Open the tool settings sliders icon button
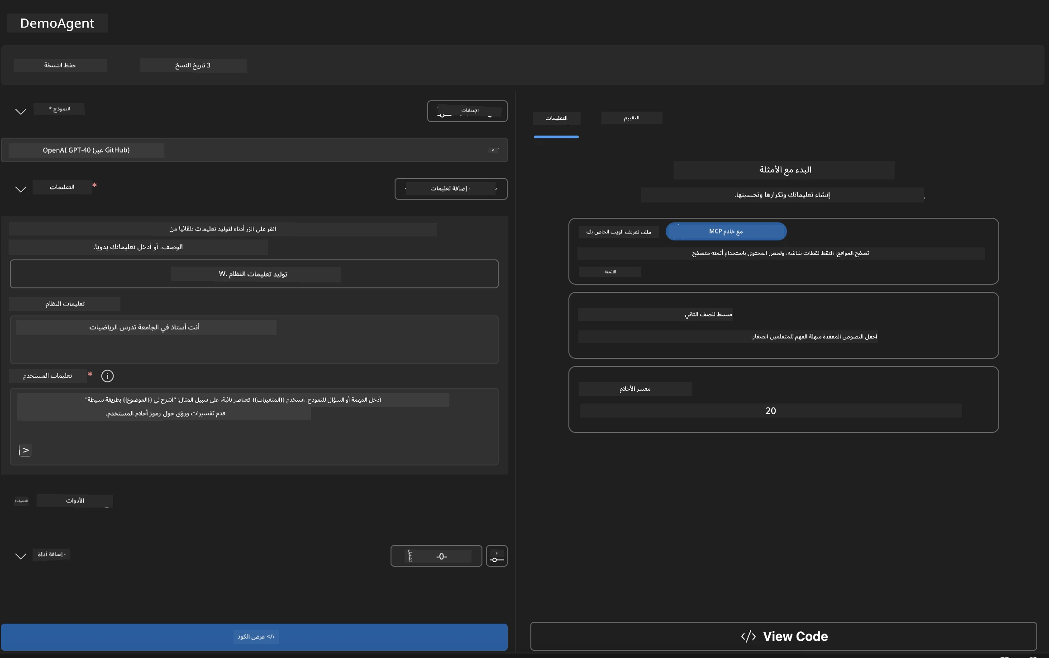Image resolution: width=1049 pixels, height=658 pixels. tap(496, 556)
